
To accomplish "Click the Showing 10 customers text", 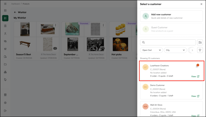I will tap(150, 58).
